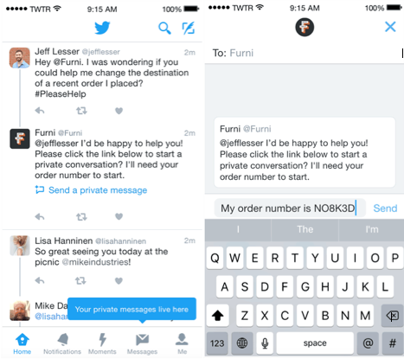Like Lisa Hanninen's tweet
This screenshot has height=359, width=404.
(x=119, y=280)
